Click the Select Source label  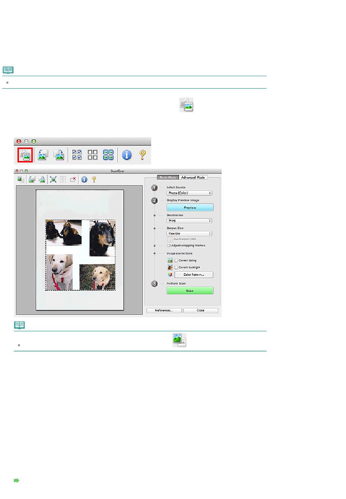[176, 187]
